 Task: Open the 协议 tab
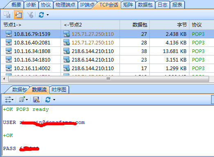(x=46, y=5)
